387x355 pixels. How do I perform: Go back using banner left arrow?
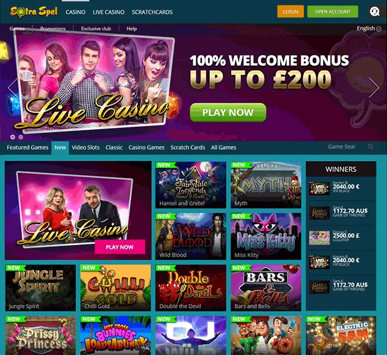13,88
